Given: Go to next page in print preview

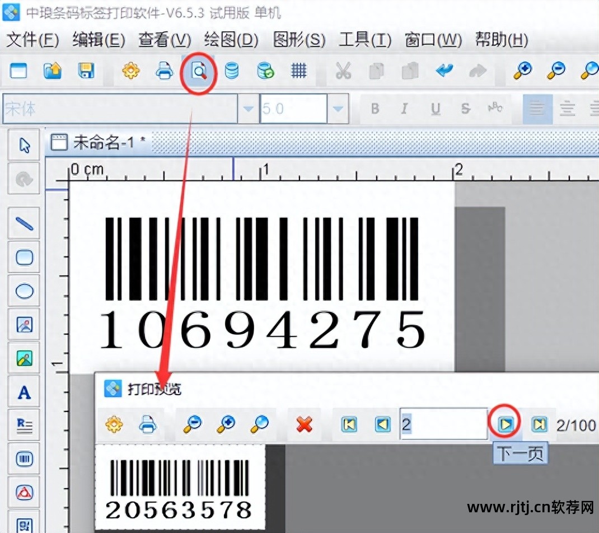Looking at the screenshot, I should coord(506,424).
